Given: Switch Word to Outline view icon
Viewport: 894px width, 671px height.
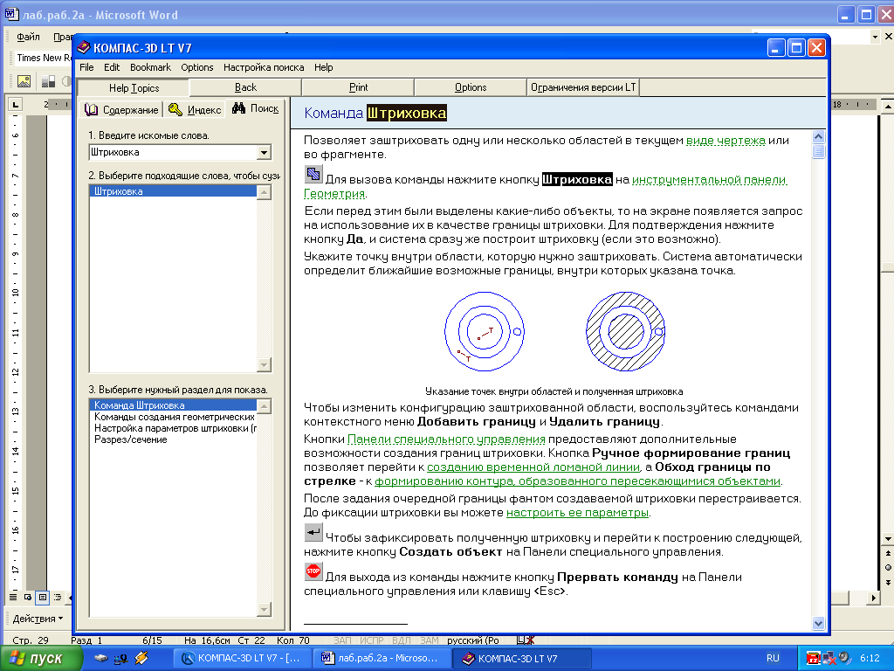Looking at the screenshot, I should point(57,598).
